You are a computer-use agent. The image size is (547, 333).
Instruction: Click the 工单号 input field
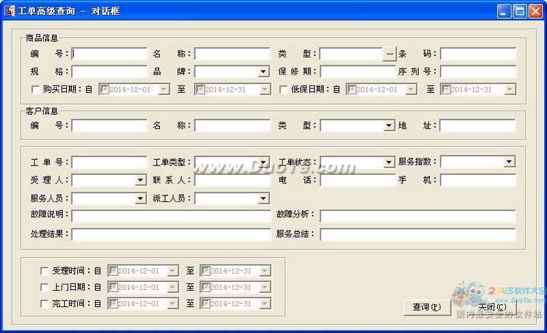click(109, 162)
